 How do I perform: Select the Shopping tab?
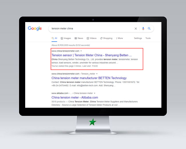coord(106,38)
